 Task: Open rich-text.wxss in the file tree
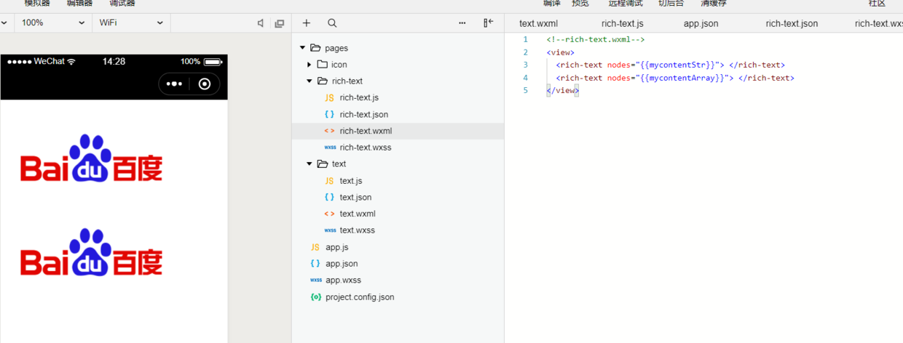click(x=365, y=148)
